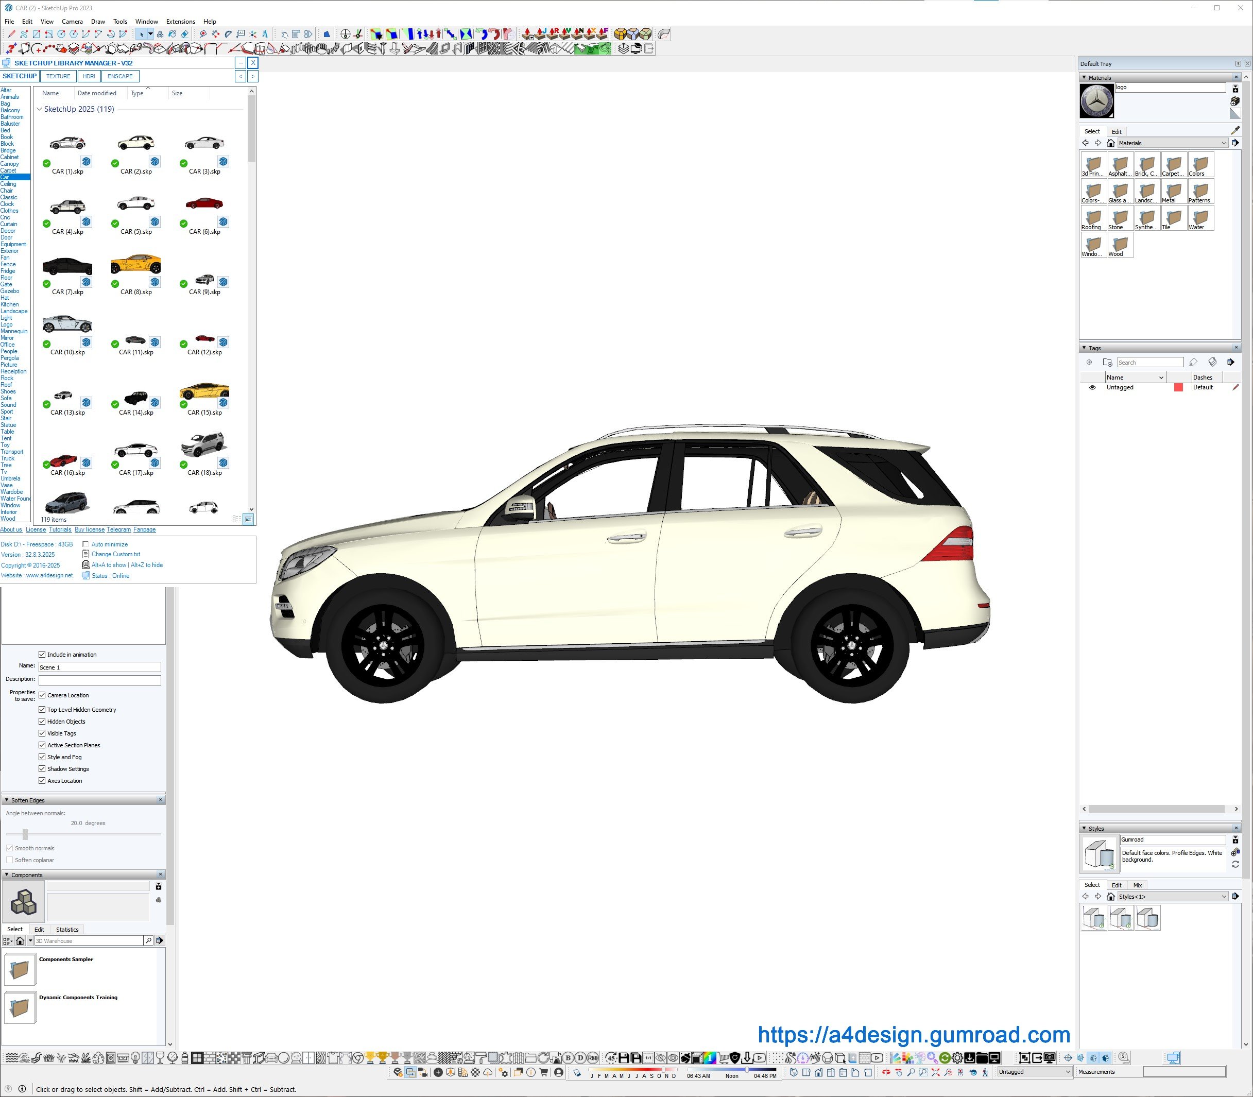Click the Add Tag plus icon
Screen dimensions: 1253x1097
(1089, 363)
